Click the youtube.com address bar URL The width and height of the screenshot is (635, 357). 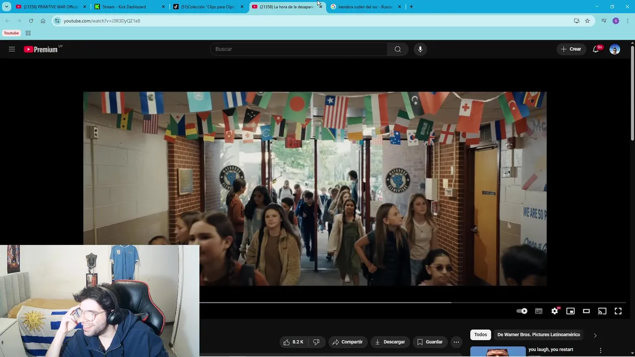tap(102, 21)
